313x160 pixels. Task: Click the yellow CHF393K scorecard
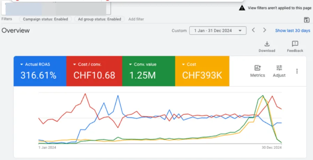coord(202,71)
